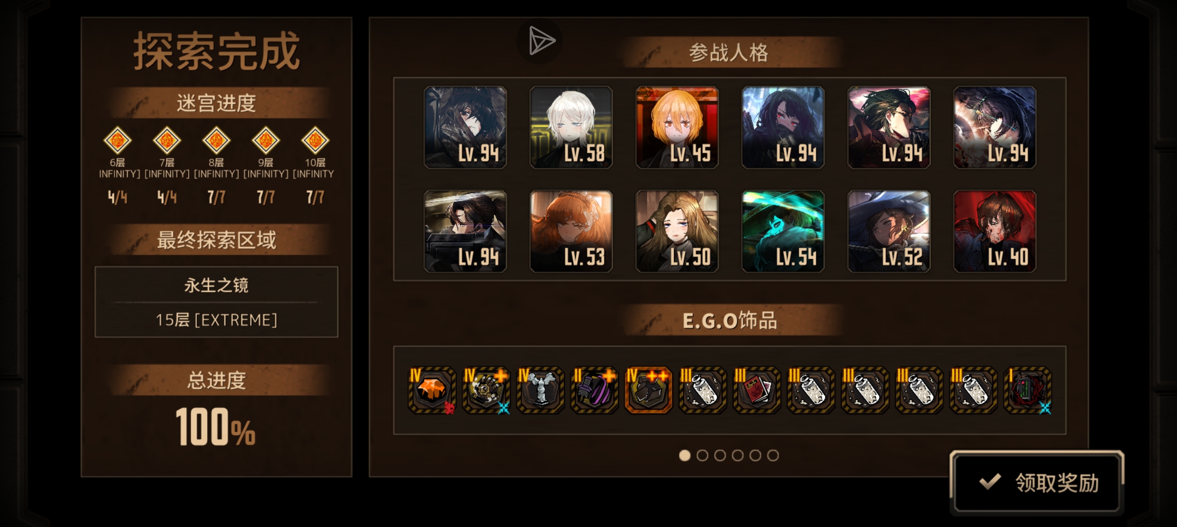Open the Lv. 58 white-haired character portrait
1177x527 pixels.
(x=571, y=127)
